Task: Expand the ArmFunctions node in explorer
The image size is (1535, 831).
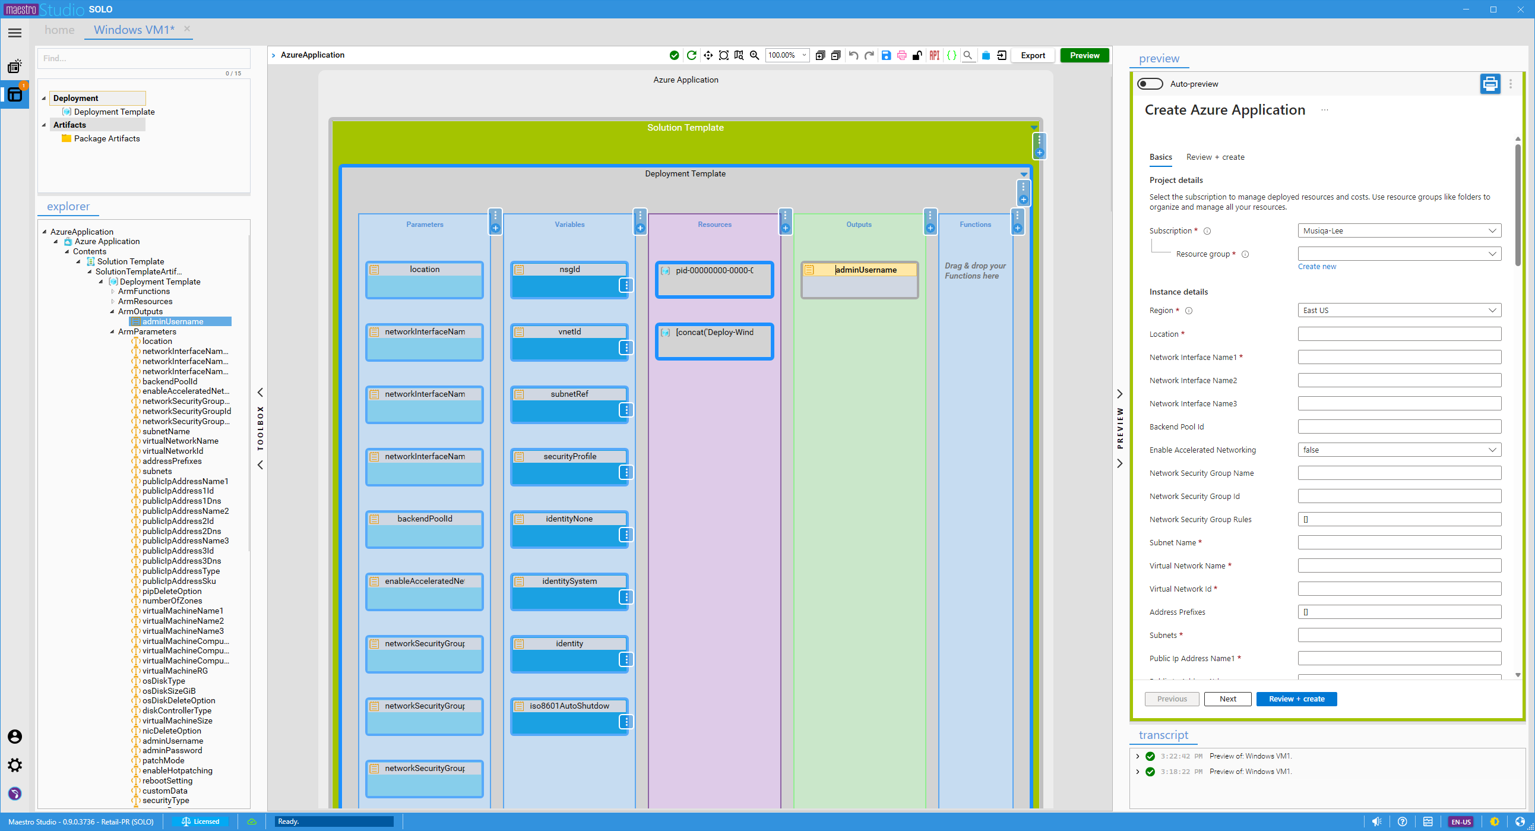Action: coord(113,292)
